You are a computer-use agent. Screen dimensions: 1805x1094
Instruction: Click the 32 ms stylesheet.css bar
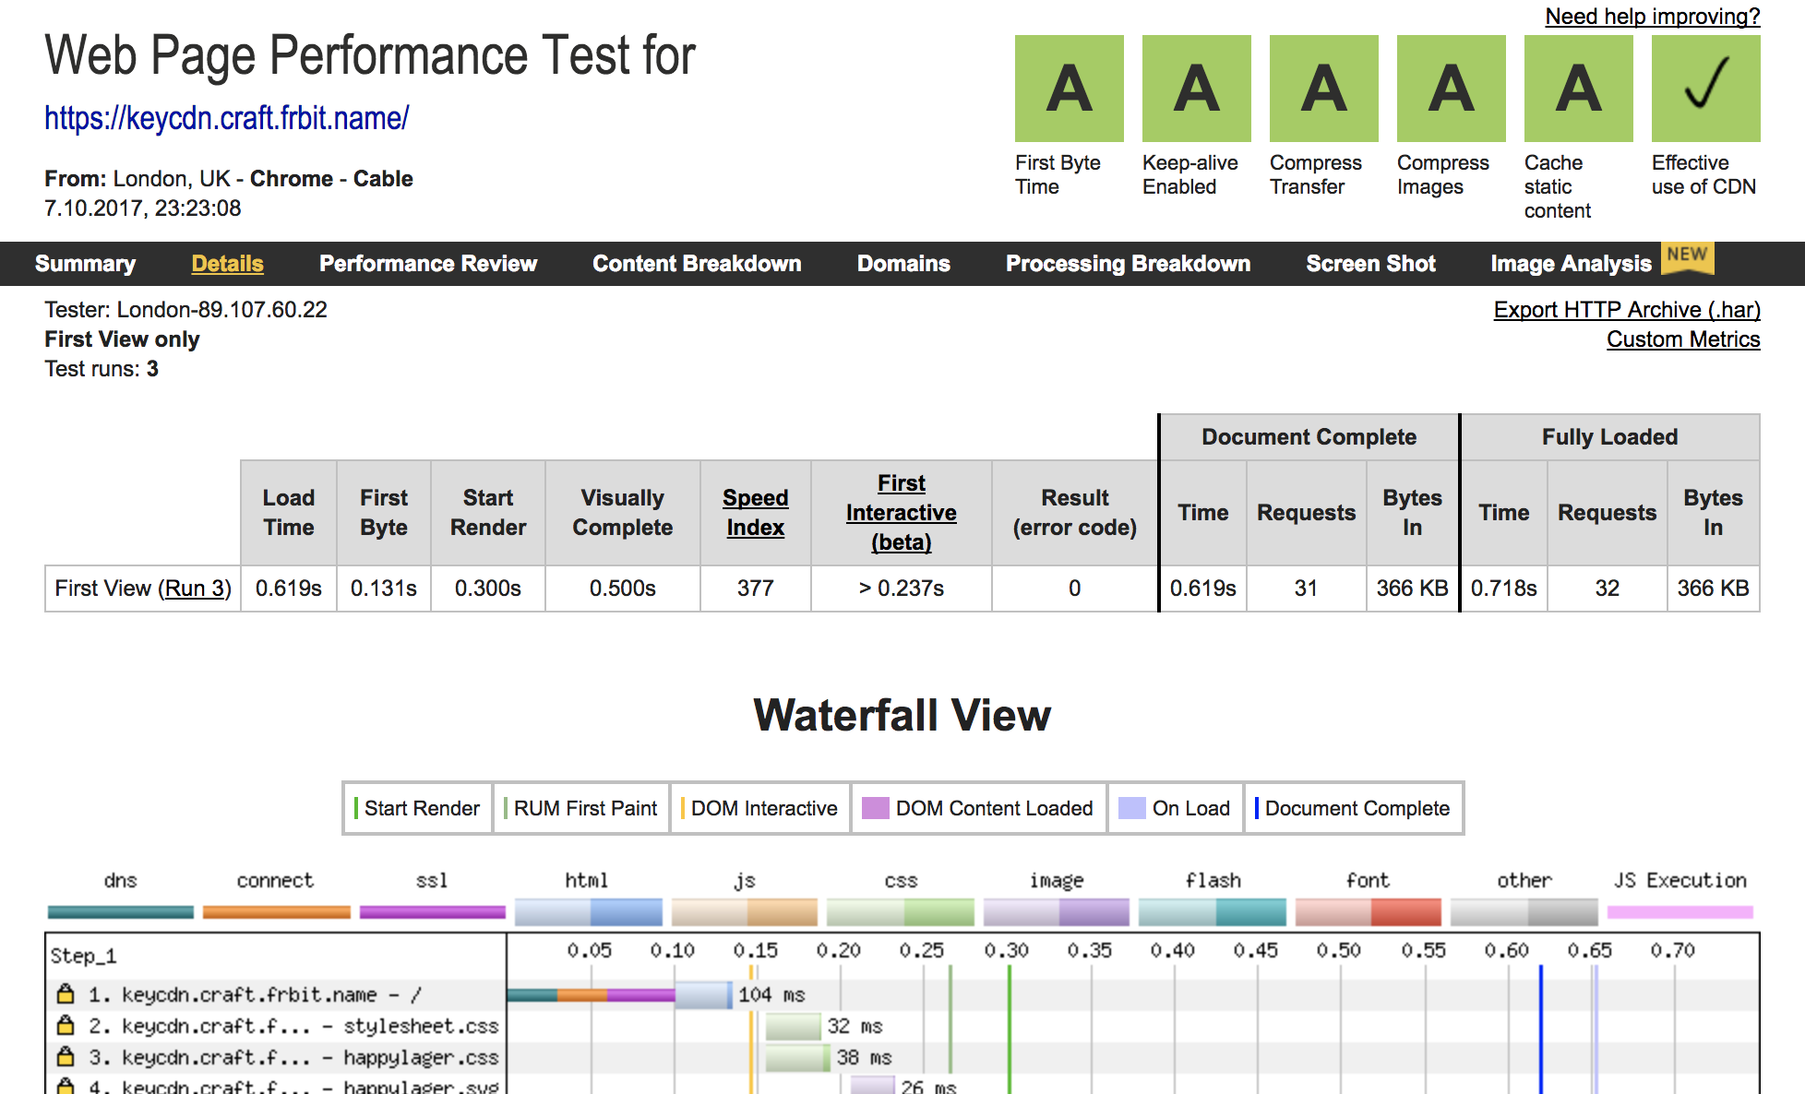(x=794, y=1026)
